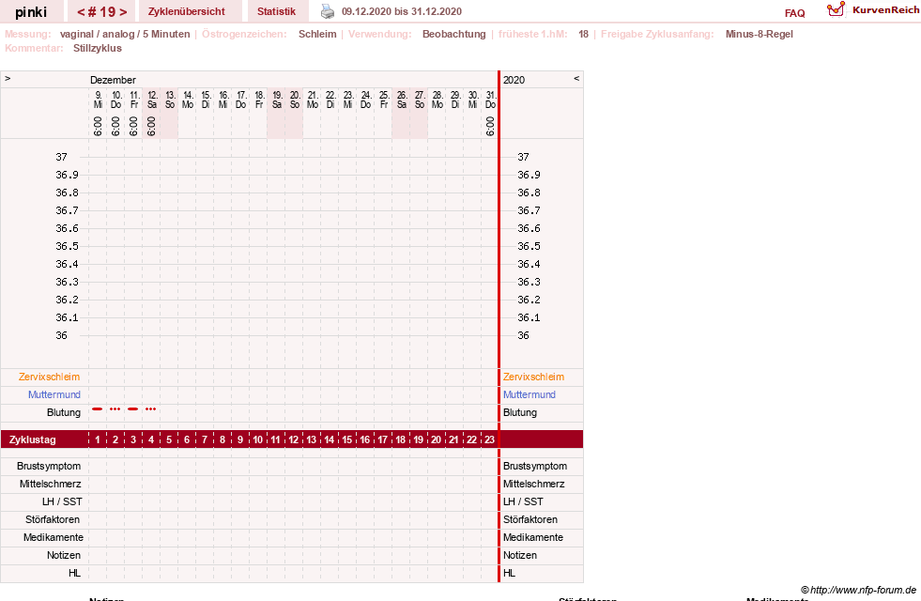Click the dotted bleeding mark on 12. Sa

[x=151, y=408]
